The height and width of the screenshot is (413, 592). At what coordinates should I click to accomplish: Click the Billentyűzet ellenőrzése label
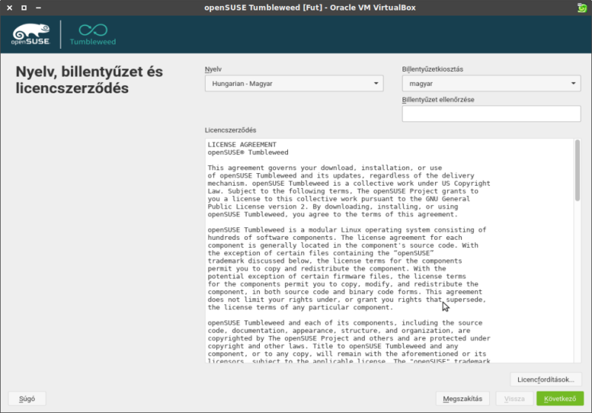(438, 100)
